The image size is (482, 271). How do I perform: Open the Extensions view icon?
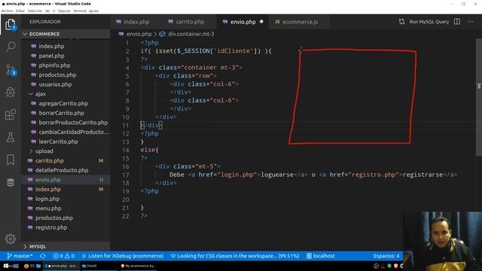tap(11, 114)
